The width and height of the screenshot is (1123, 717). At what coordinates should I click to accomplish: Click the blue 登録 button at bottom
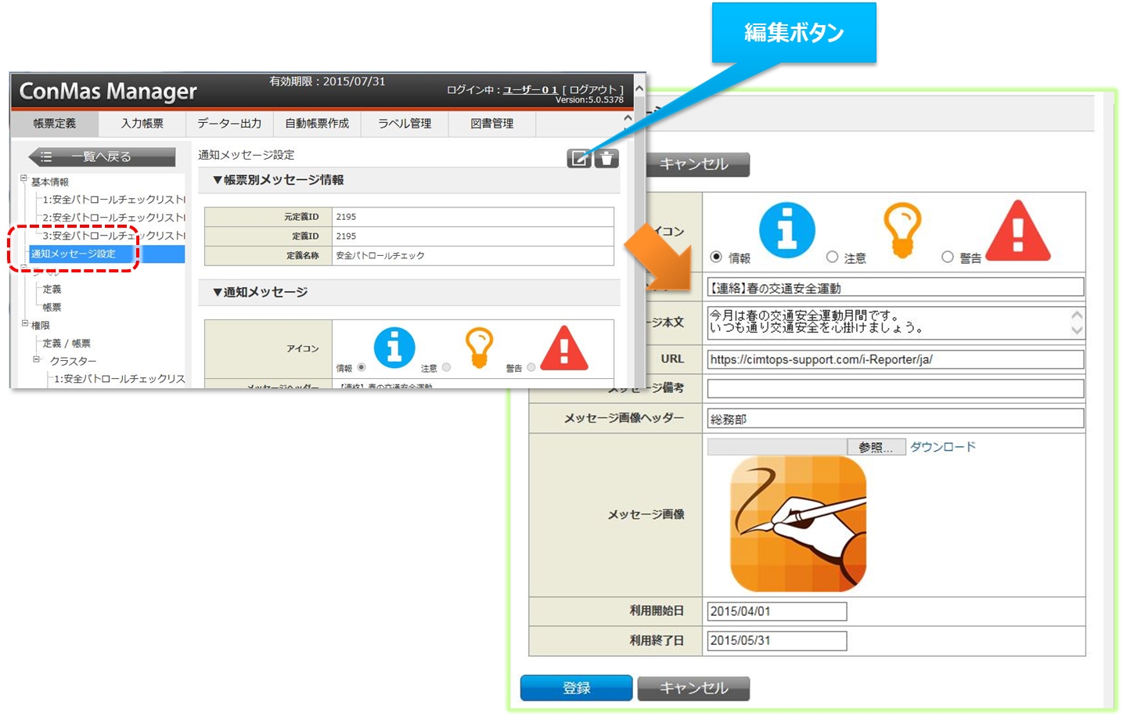576,688
